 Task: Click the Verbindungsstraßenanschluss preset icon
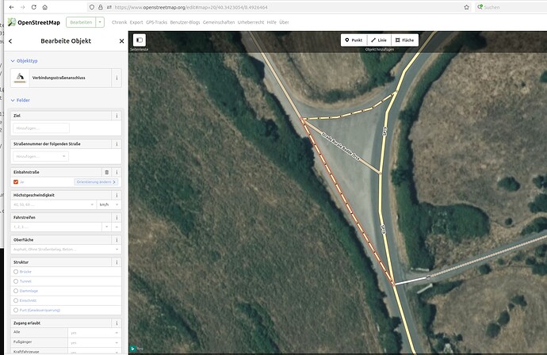[x=20, y=78]
